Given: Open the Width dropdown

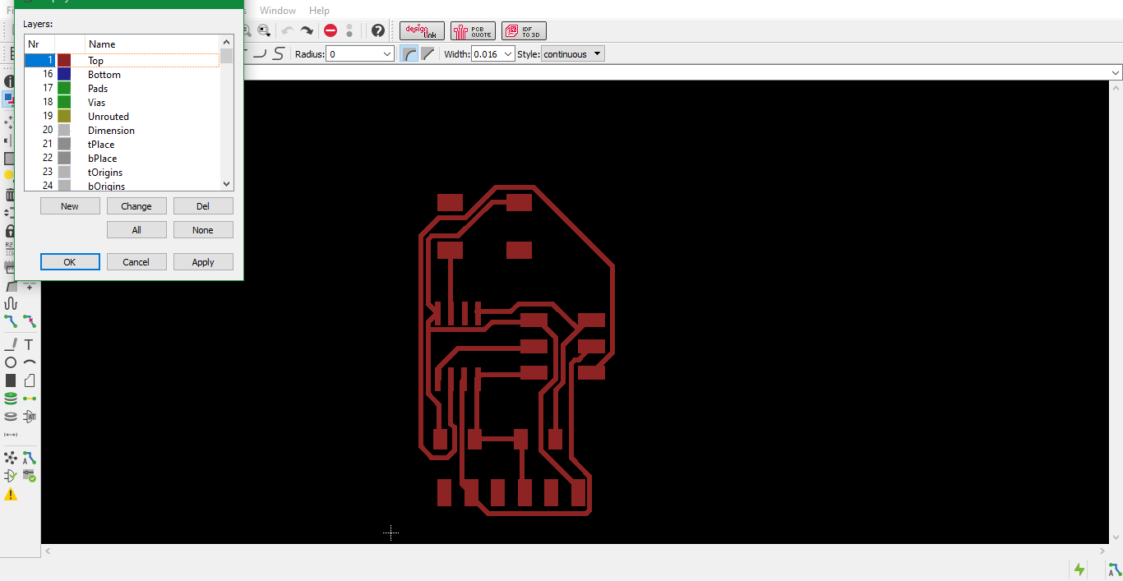Looking at the screenshot, I should pos(508,53).
